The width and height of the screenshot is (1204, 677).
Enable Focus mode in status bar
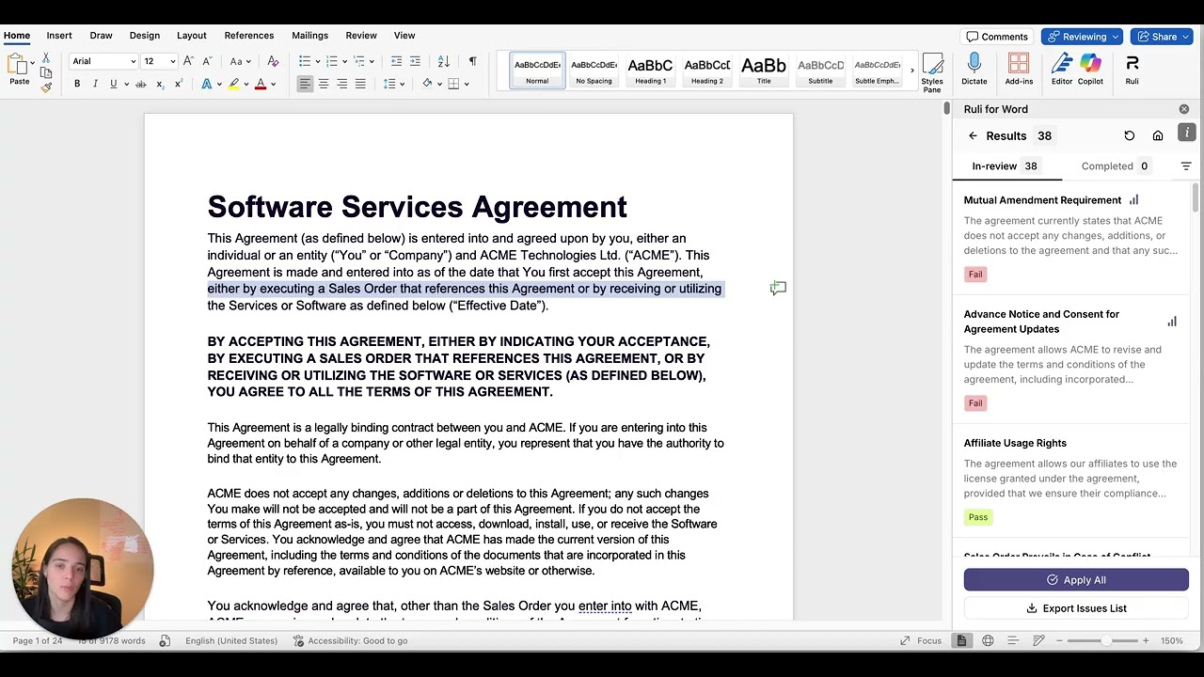pyautogui.click(x=920, y=640)
